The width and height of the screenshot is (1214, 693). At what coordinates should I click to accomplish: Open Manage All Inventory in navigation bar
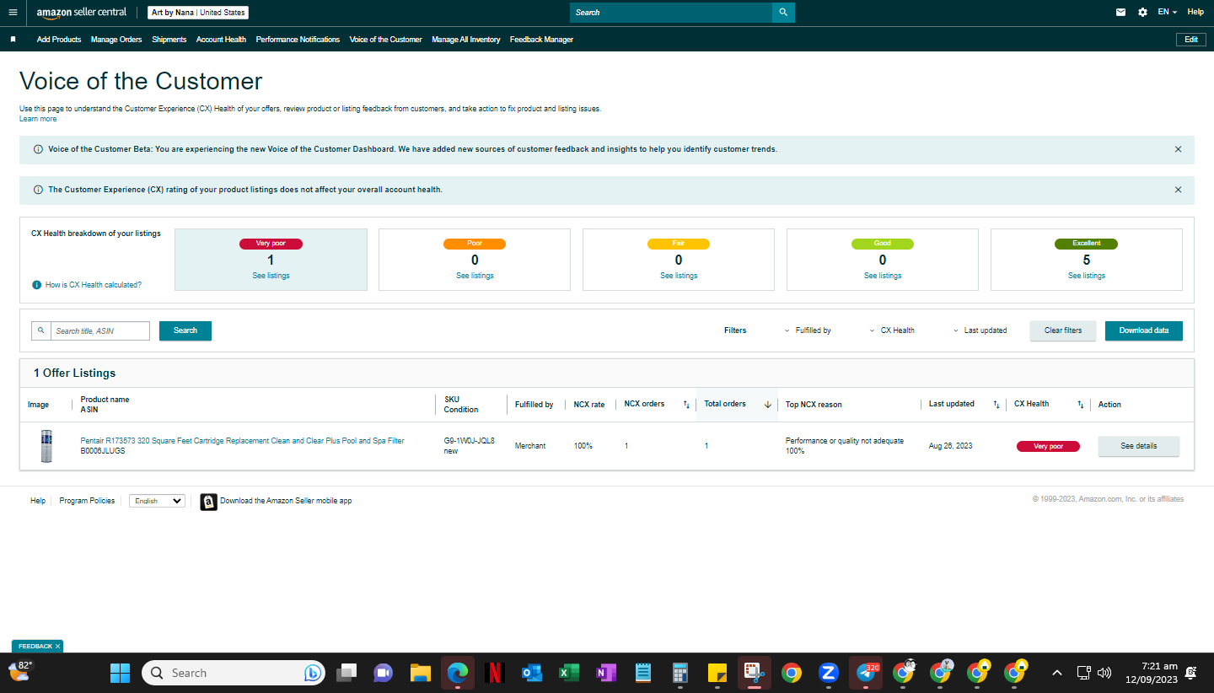(x=466, y=40)
